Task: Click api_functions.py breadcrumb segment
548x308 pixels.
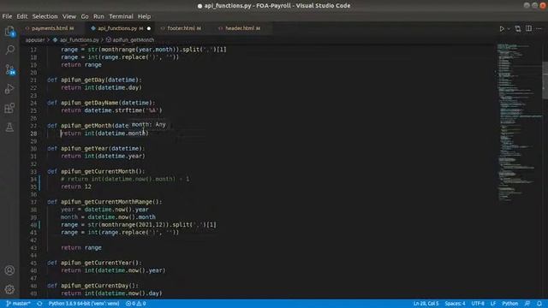Action: tap(80, 40)
